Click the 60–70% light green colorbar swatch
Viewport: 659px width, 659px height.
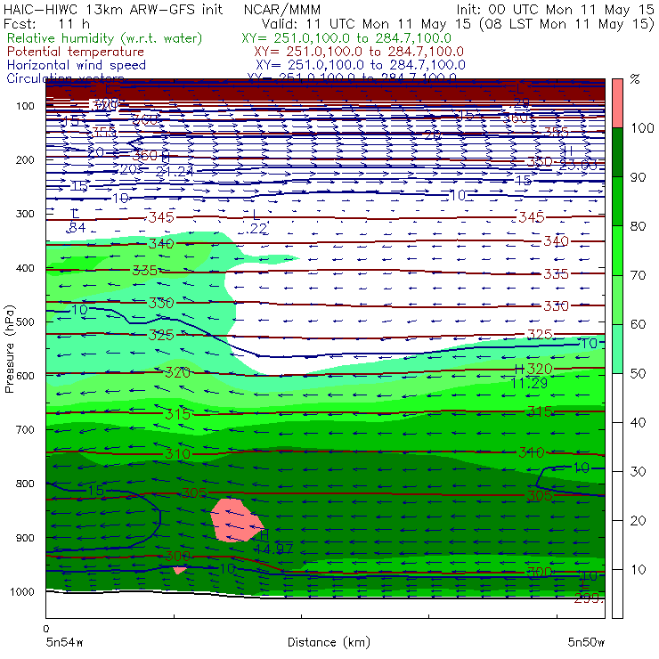617,299
